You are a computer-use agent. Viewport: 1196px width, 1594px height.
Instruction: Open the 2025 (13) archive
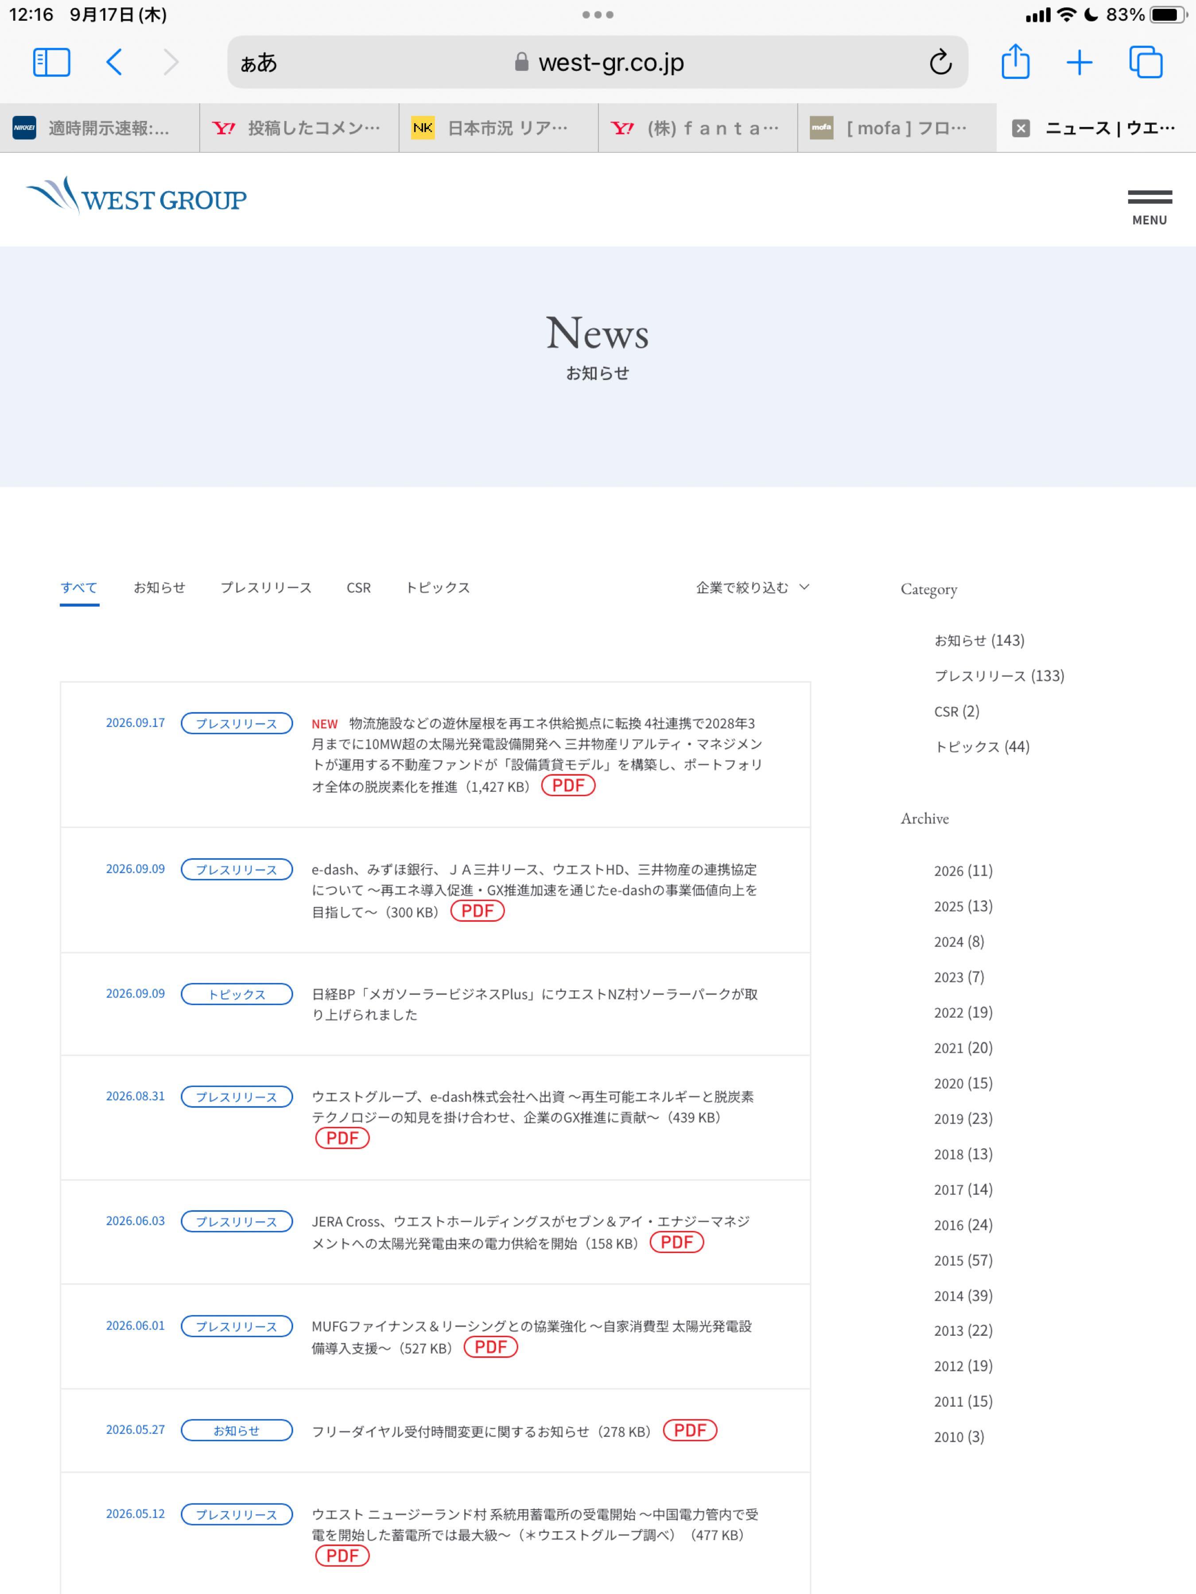(963, 906)
